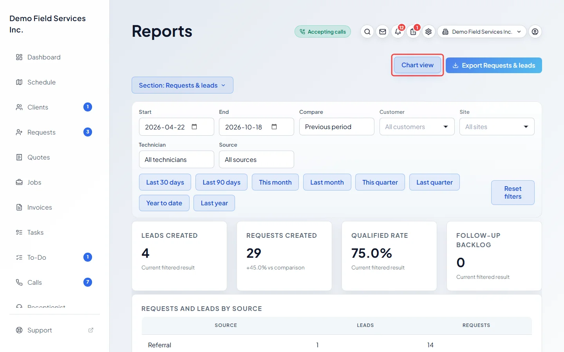Click the Clients people icon
Screen dimensions: 564x352
click(x=19, y=107)
